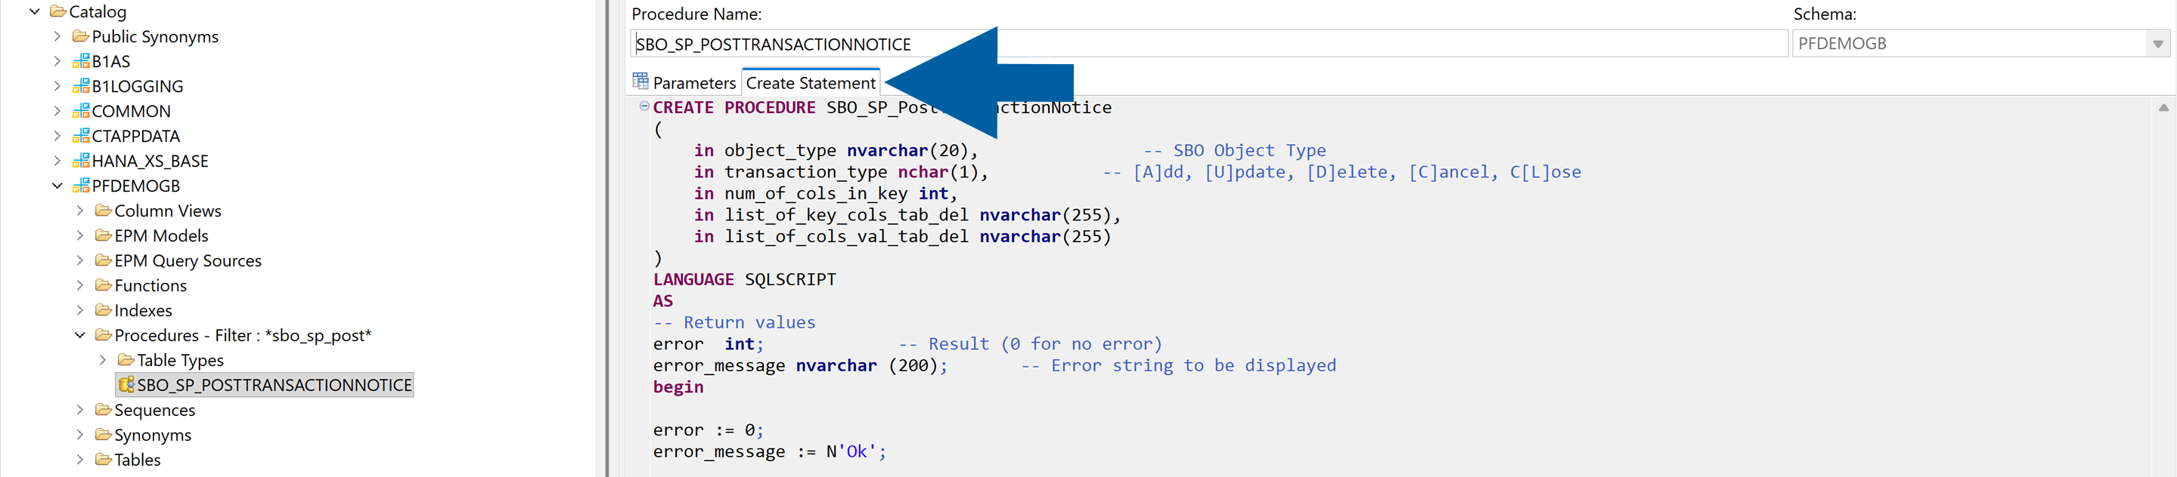2177x477 pixels.
Task: Switch to the Create Statement tab
Action: coord(811,83)
